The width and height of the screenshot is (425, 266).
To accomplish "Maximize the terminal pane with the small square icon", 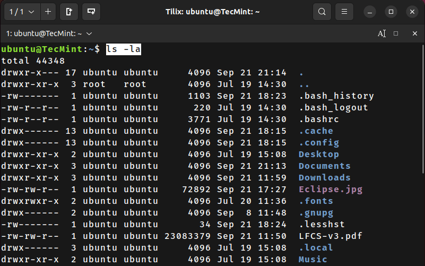I will click(x=396, y=33).
